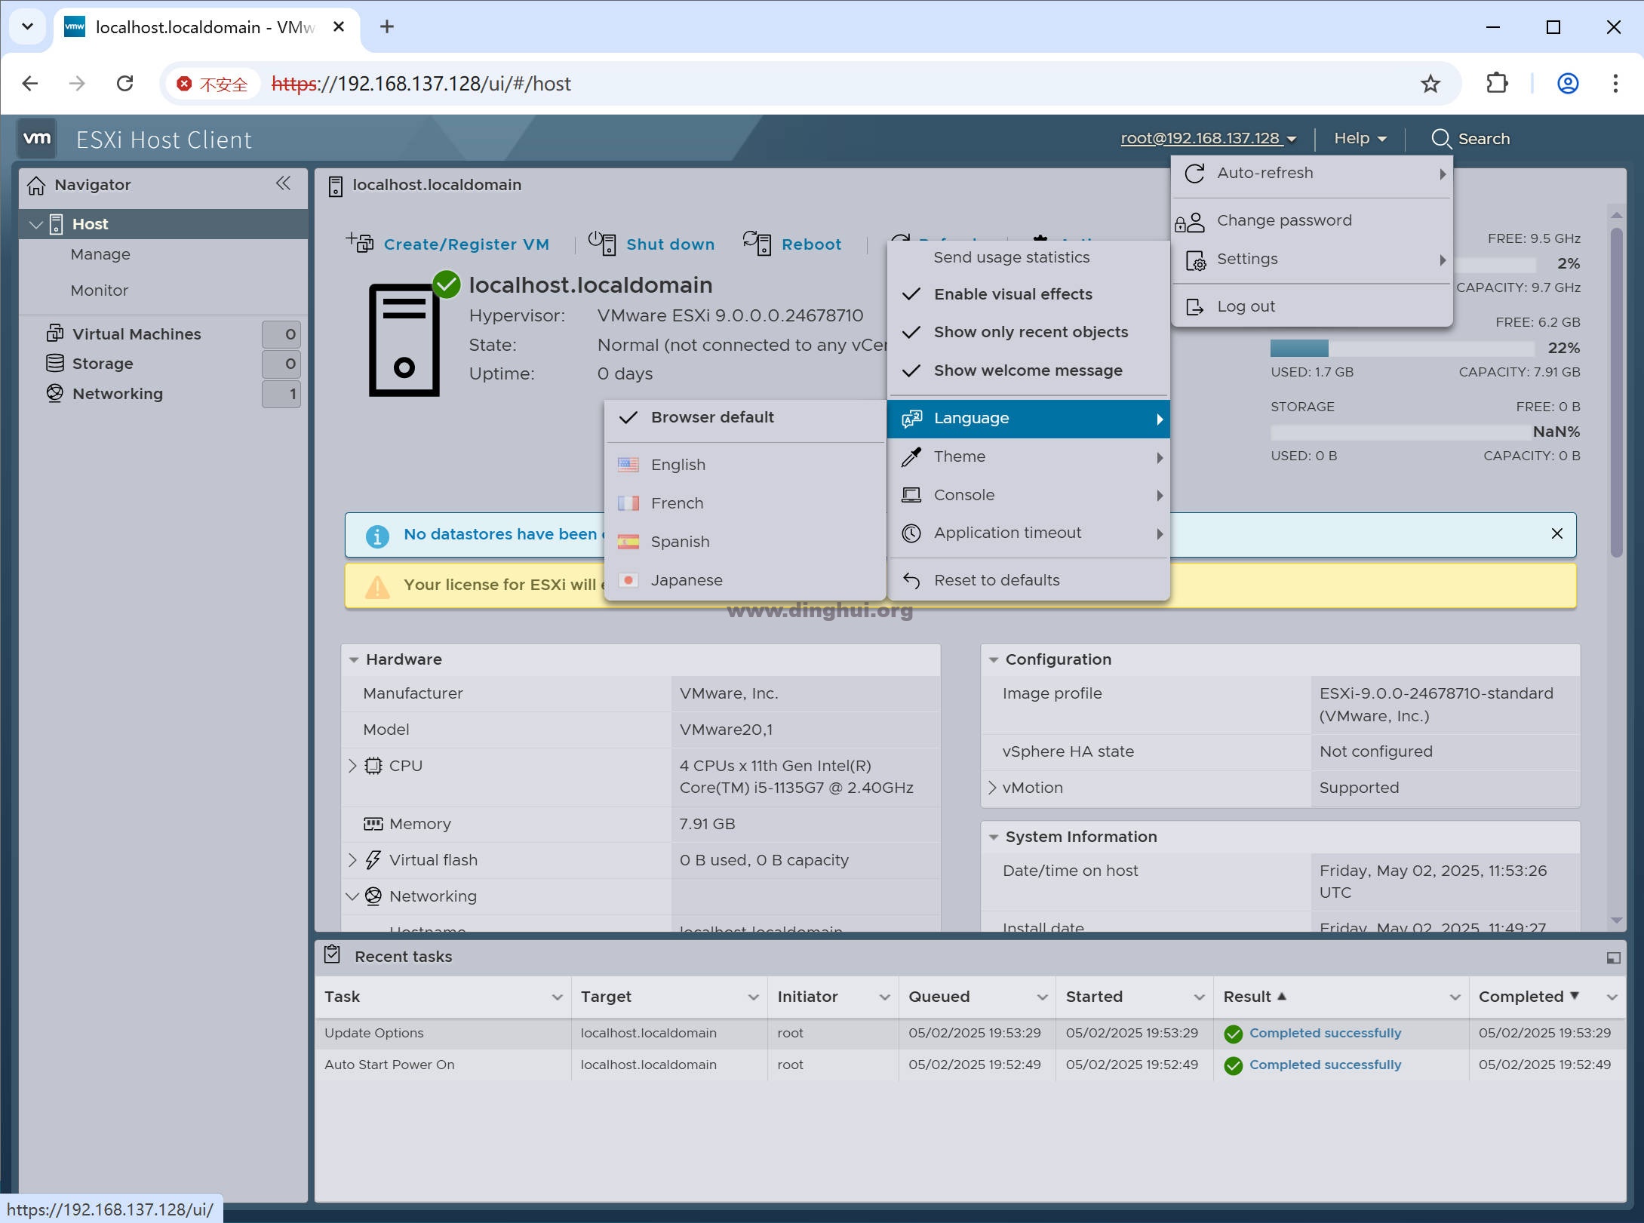Maximize Recent tasks panel via corner icon
This screenshot has height=1223, width=1644.
1613,957
